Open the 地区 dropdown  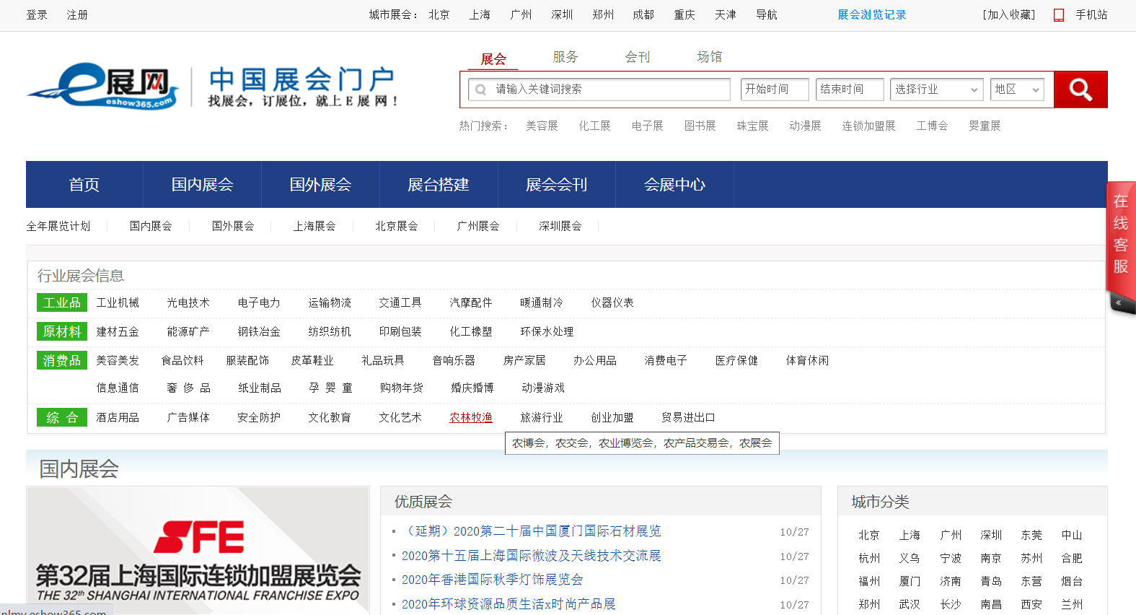[1017, 90]
